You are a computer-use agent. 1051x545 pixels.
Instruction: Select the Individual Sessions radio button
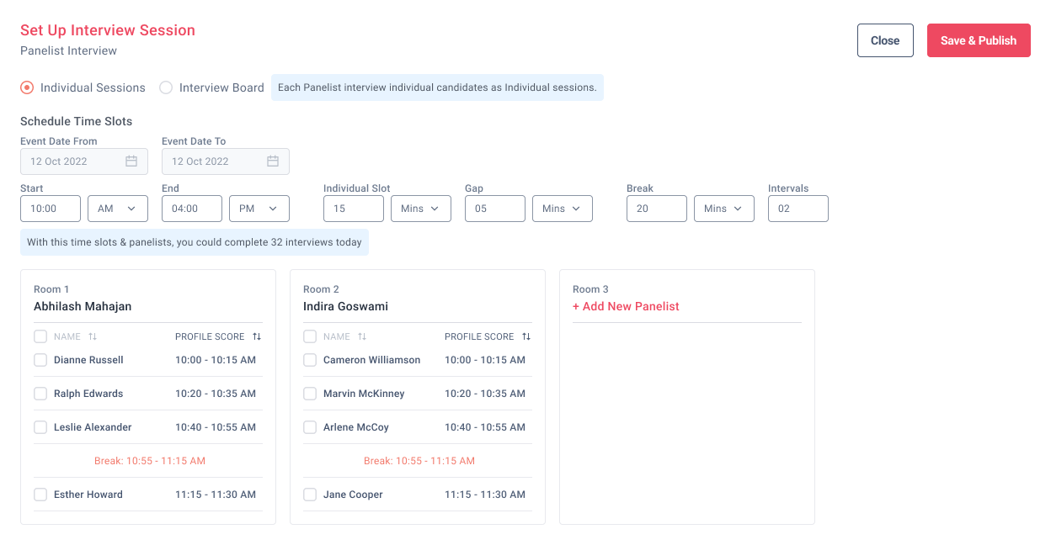click(x=27, y=87)
